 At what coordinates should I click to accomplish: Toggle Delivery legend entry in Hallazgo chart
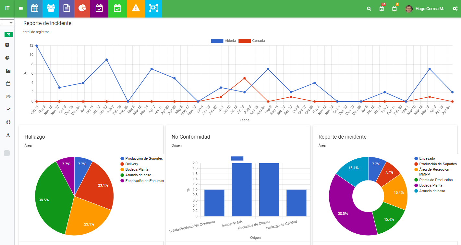[131, 164]
